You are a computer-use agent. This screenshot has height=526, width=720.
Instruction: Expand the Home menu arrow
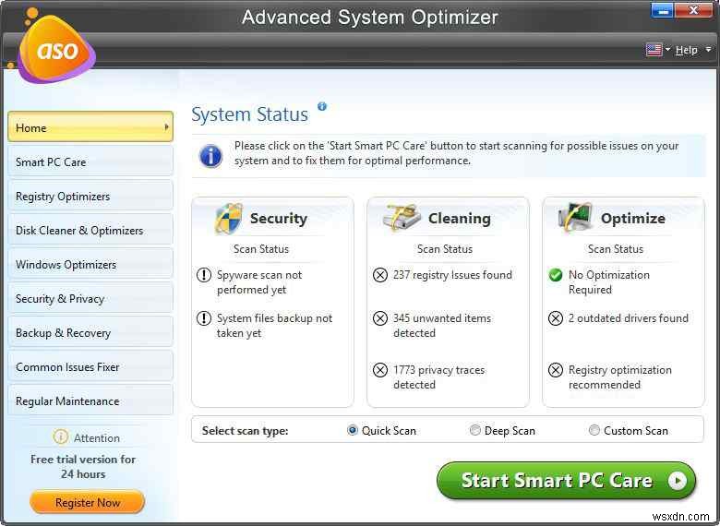tap(166, 127)
